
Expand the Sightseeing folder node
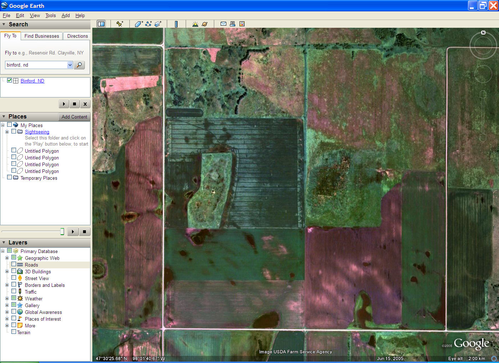7,132
